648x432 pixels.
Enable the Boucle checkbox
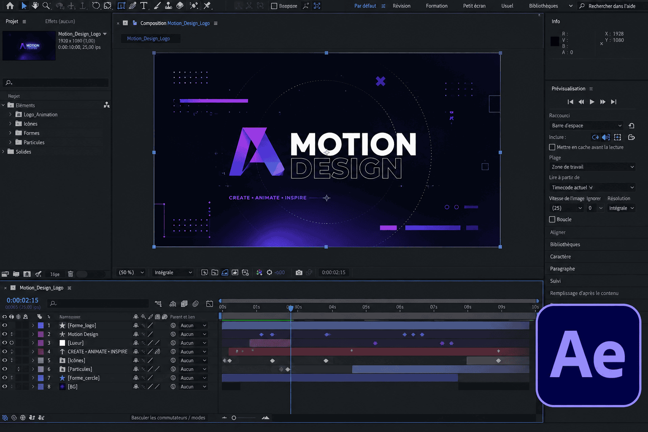point(552,219)
